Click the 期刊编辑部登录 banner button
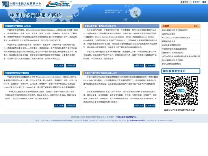The height and width of the screenshot is (156, 208). [x=181, y=71]
